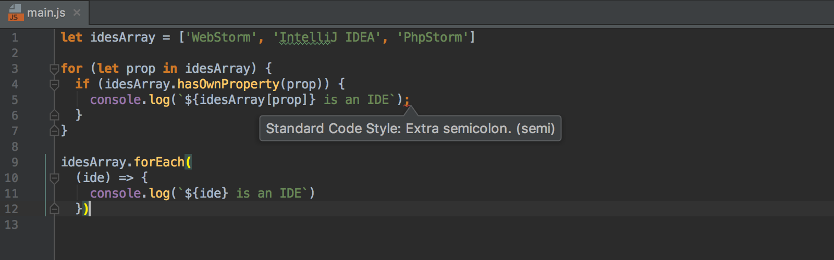The width and height of the screenshot is (834, 260).
Task: Click the hasOwnProperty method call
Action: tap(228, 84)
